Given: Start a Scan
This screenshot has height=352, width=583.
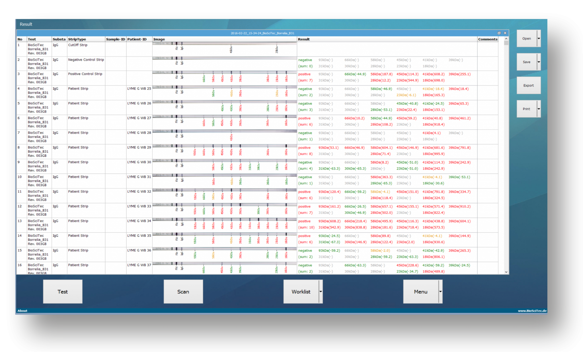Looking at the screenshot, I should pos(183,292).
